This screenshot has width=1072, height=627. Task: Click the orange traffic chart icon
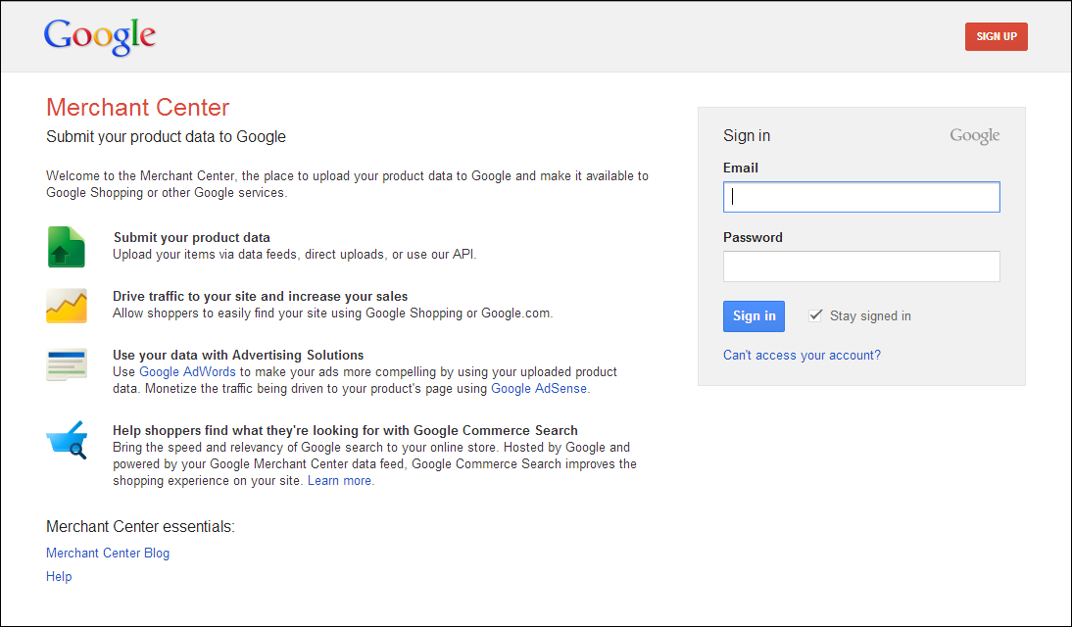[67, 306]
